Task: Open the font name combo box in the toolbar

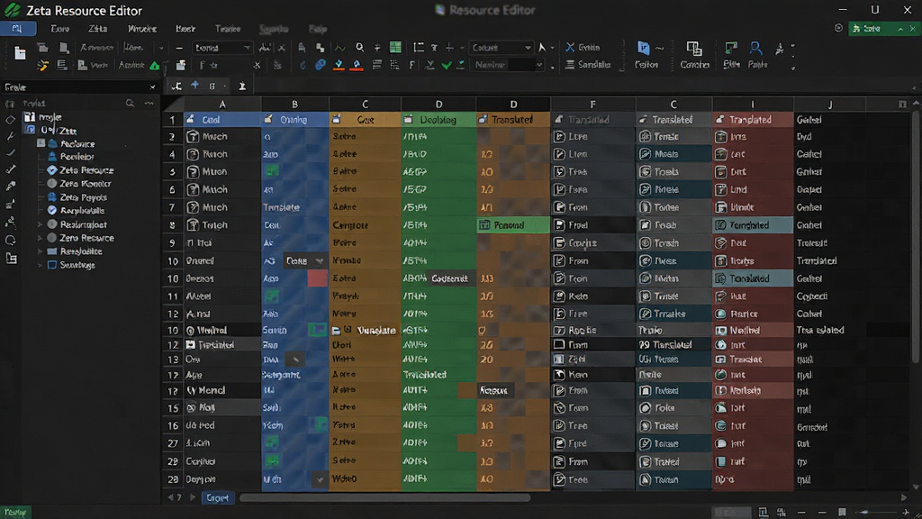Action: [x=222, y=48]
